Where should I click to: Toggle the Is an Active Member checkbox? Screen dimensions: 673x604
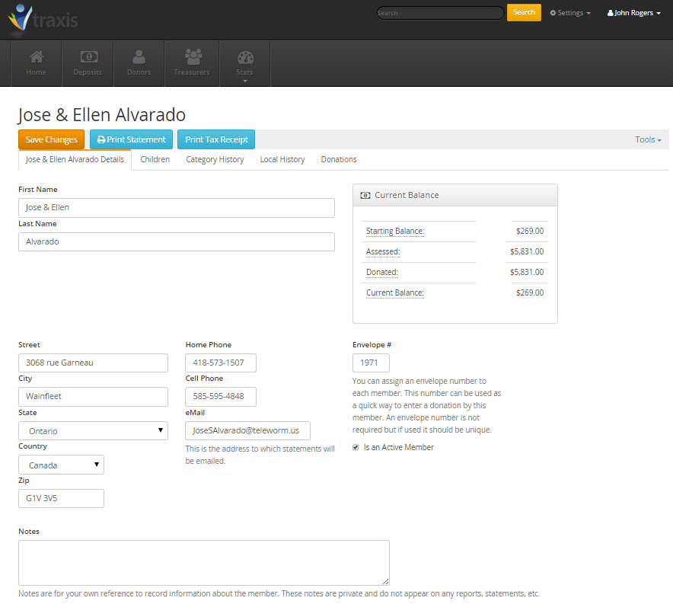pos(356,447)
